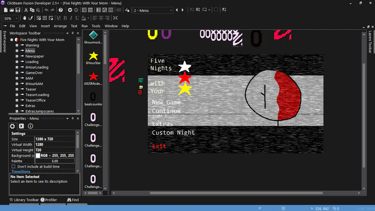Open the Tools menu
The width and height of the screenshot is (375, 211).
coord(96,26)
